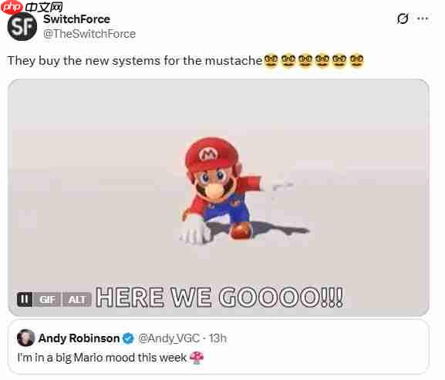Click the GIF badge on the media
The width and height of the screenshot is (445, 380).
pos(47,300)
